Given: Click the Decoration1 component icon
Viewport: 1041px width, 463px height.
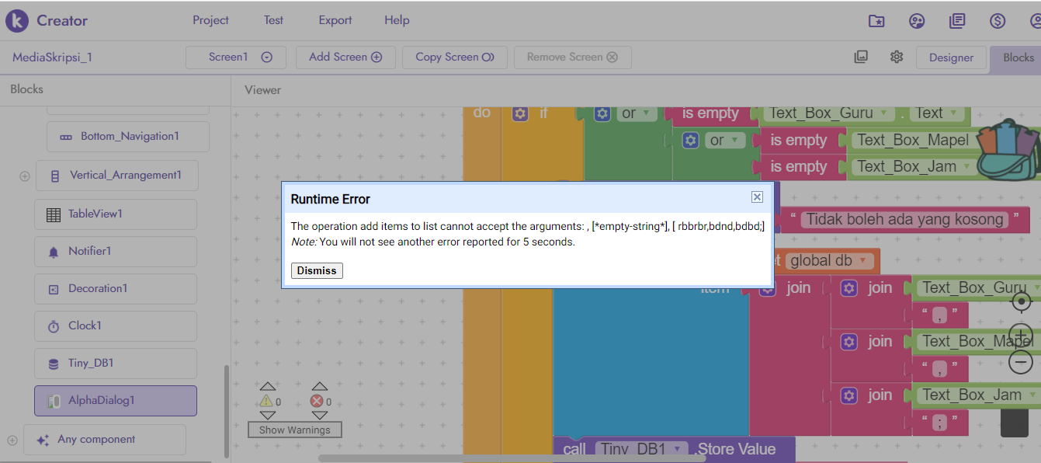Looking at the screenshot, I should pyautogui.click(x=54, y=290).
